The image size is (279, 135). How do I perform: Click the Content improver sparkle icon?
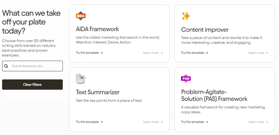pyautogui.click(x=186, y=16)
